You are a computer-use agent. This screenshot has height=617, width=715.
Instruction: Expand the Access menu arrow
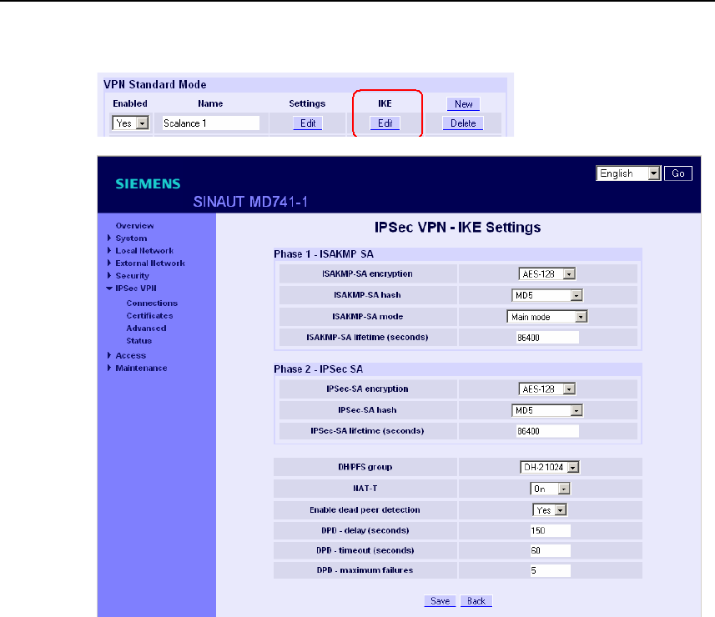tap(109, 355)
